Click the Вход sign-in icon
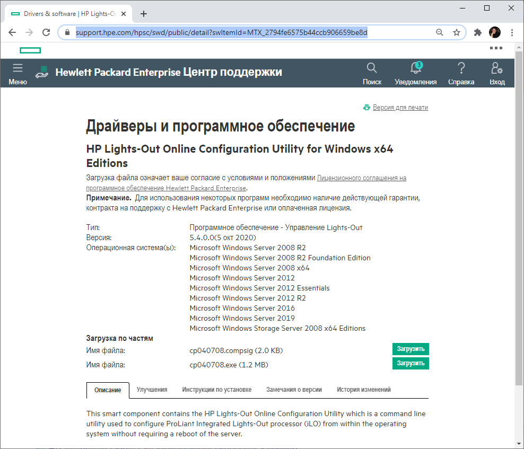524x449 pixels. pyautogui.click(x=497, y=74)
